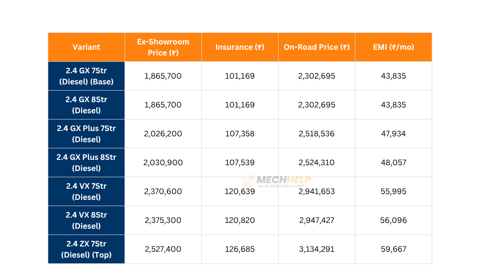Click the 2.4 GX Plus 8Str variant cell
This screenshot has height=270, width=480.
pos(86,163)
